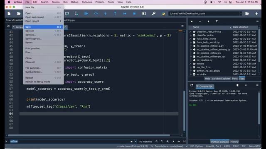This screenshot has height=149, width=266.
Task: Toggle find in selection magnifier icon
Action: pyautogui.click(x=157, y=142)
